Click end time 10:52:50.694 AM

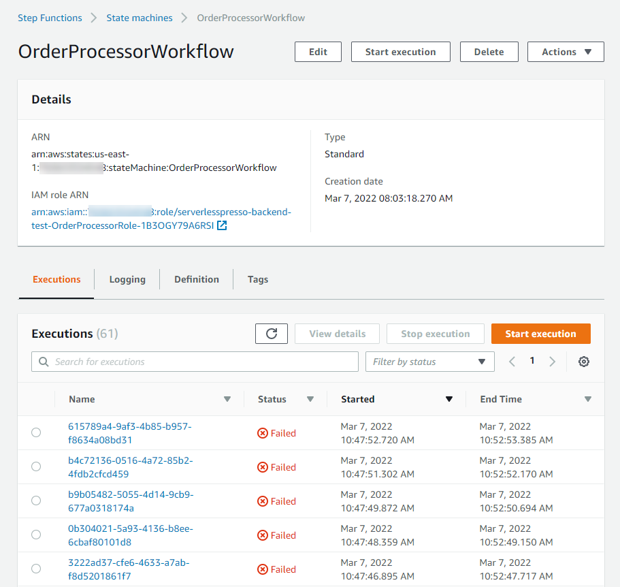517,508
